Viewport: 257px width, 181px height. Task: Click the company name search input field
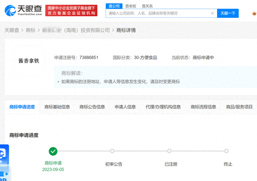pyautogui.click(x=158, y=13)
